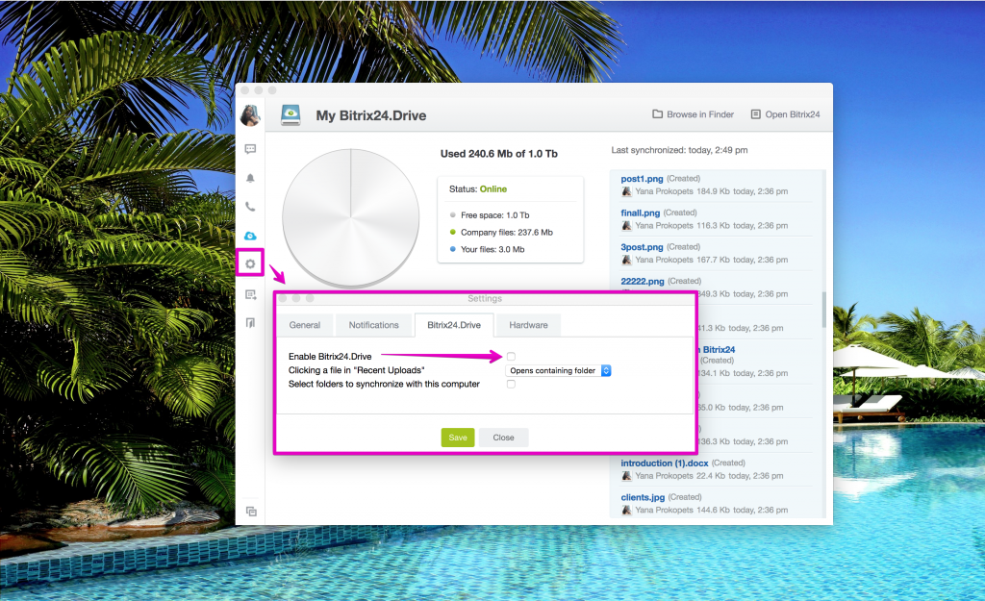Open the 3post.png file link

tap(642, 247)
